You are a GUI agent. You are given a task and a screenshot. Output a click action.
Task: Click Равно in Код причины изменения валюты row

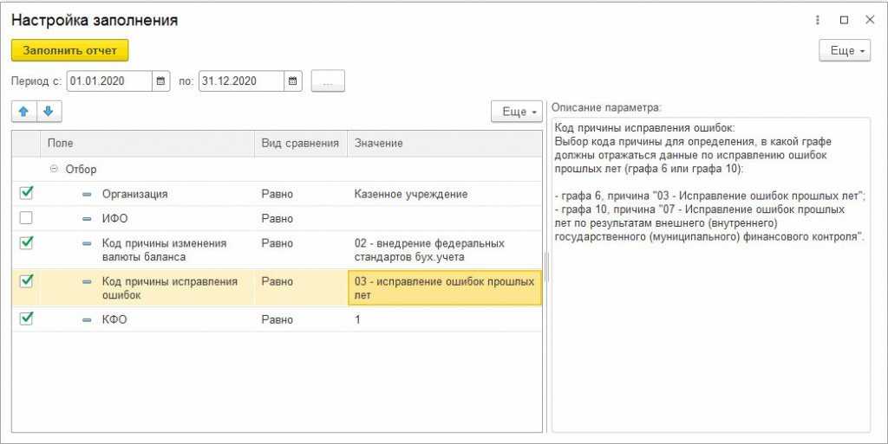[x=277, y=243]
